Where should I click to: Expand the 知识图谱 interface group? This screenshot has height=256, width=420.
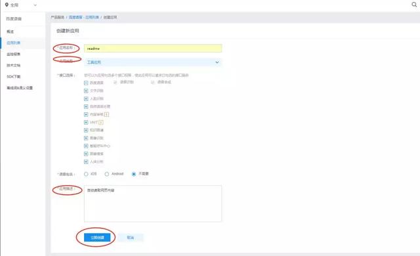[x=86, y=130]
